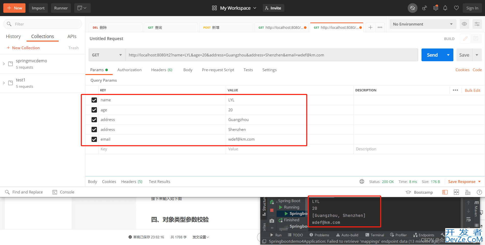Open the capture requests satellite icon
The height and width of the screenshot is (245, 485).
pos(425,8)
